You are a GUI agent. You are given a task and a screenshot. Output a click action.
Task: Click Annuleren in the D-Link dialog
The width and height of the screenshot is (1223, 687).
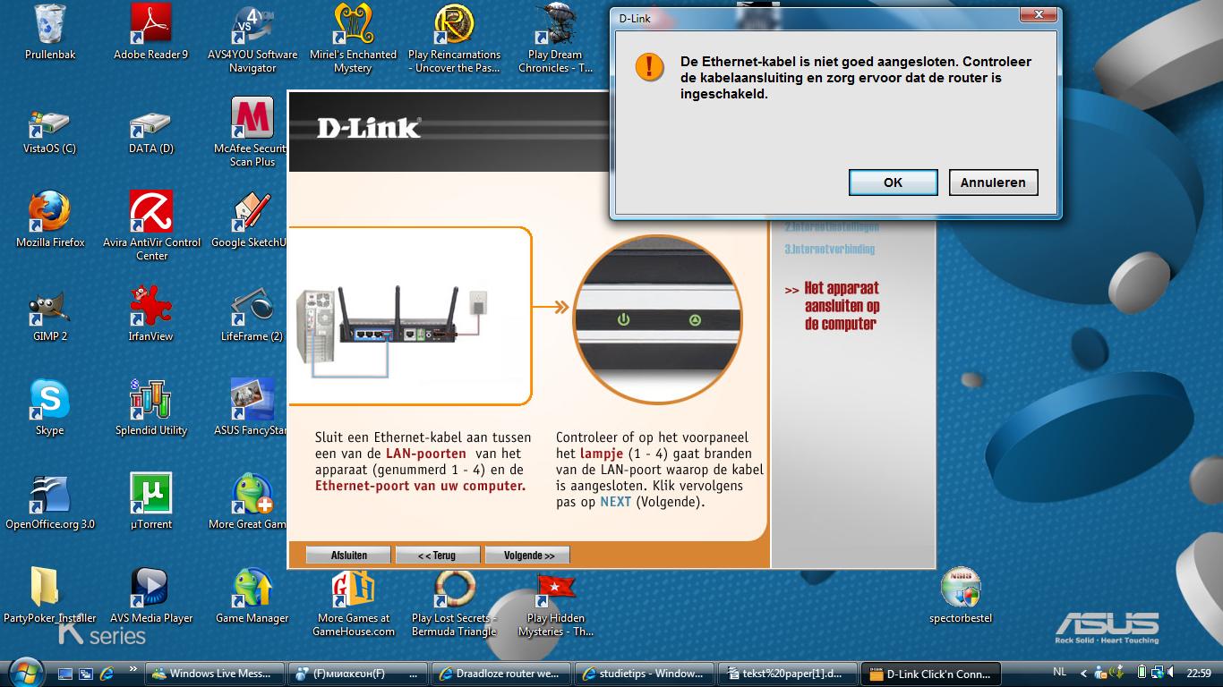(x=993, y=182)
